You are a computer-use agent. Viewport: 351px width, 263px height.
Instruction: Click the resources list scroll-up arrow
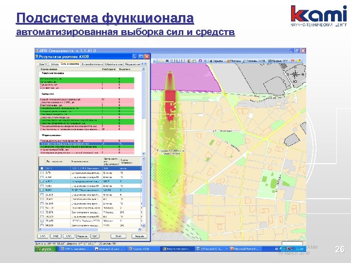pyautogui.click(x=143, y=69)
